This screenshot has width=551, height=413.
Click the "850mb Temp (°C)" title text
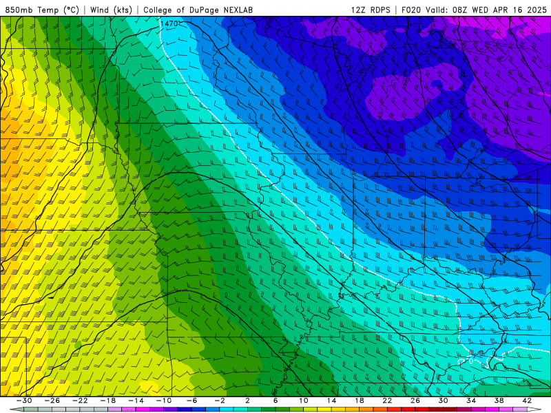pyautogui.click(x=42, y=10)
